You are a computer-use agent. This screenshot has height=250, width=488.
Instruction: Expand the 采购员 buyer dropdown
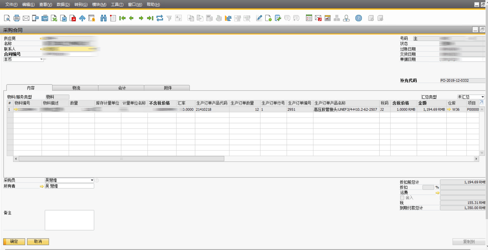pos(92,180)
